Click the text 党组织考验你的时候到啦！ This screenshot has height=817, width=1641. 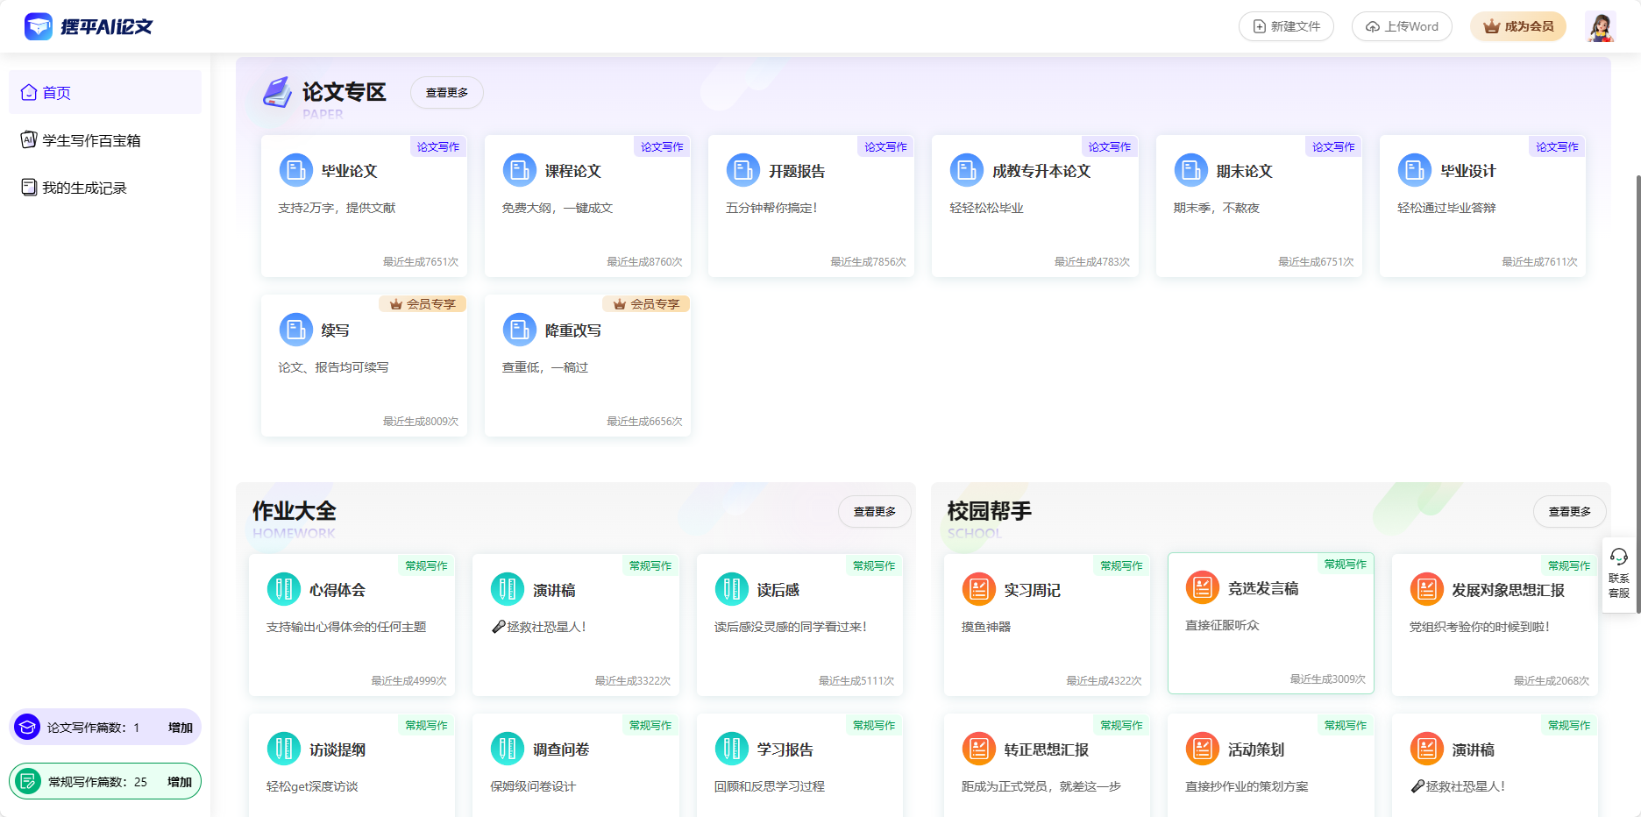[1480, 627]
